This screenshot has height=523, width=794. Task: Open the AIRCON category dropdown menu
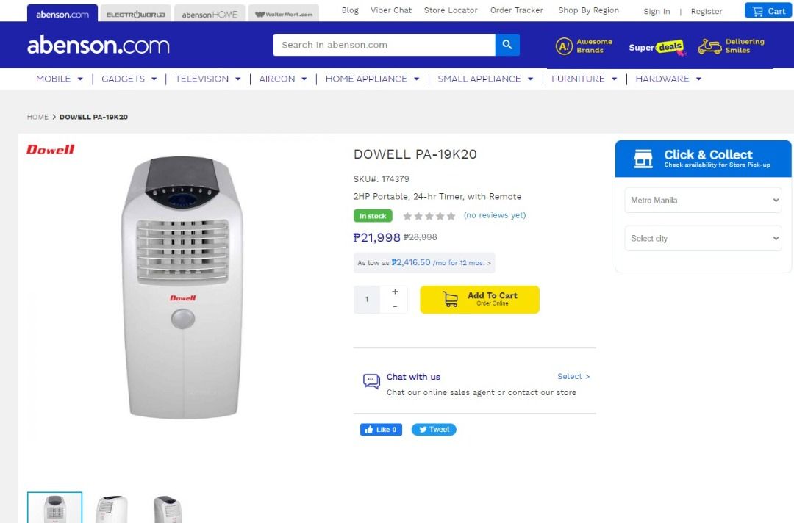[x=282, y=79]
